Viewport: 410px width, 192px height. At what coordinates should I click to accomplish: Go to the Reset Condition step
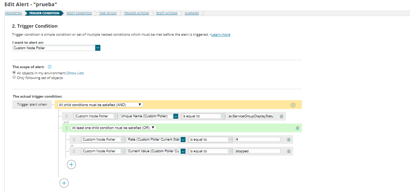tap(79, 13)
